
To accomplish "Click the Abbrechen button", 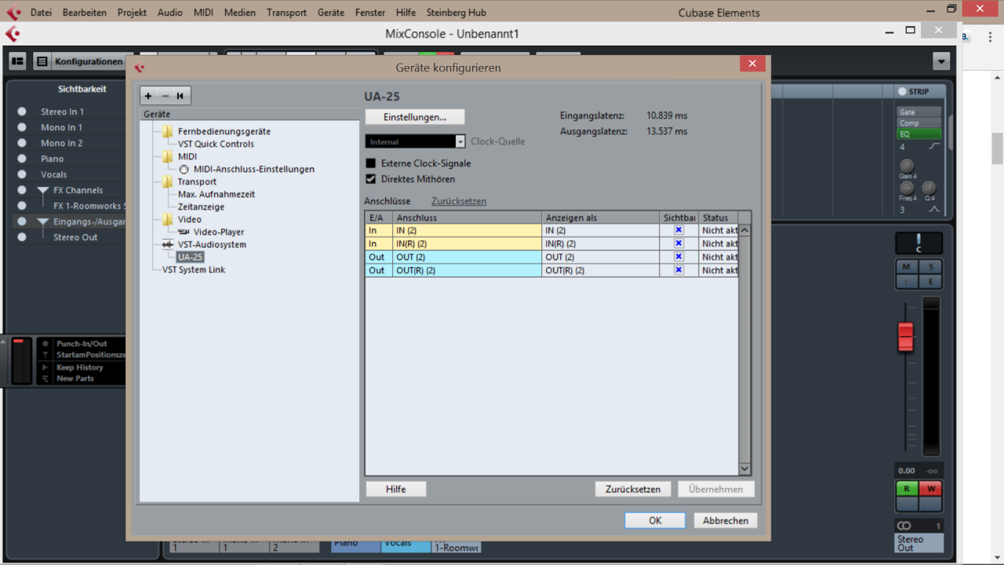I will pyautogui.click(x=726, y=520).
